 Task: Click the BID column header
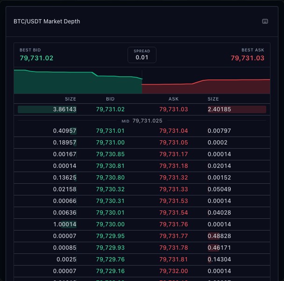pos(110,99)
